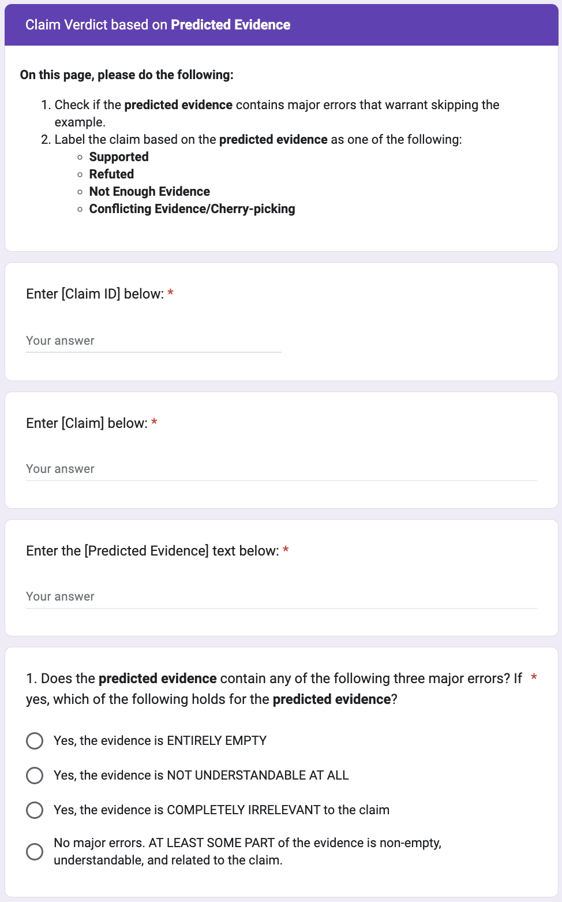Click the "Not Enough Evidence" bullet item

click(x=149, y=192)
